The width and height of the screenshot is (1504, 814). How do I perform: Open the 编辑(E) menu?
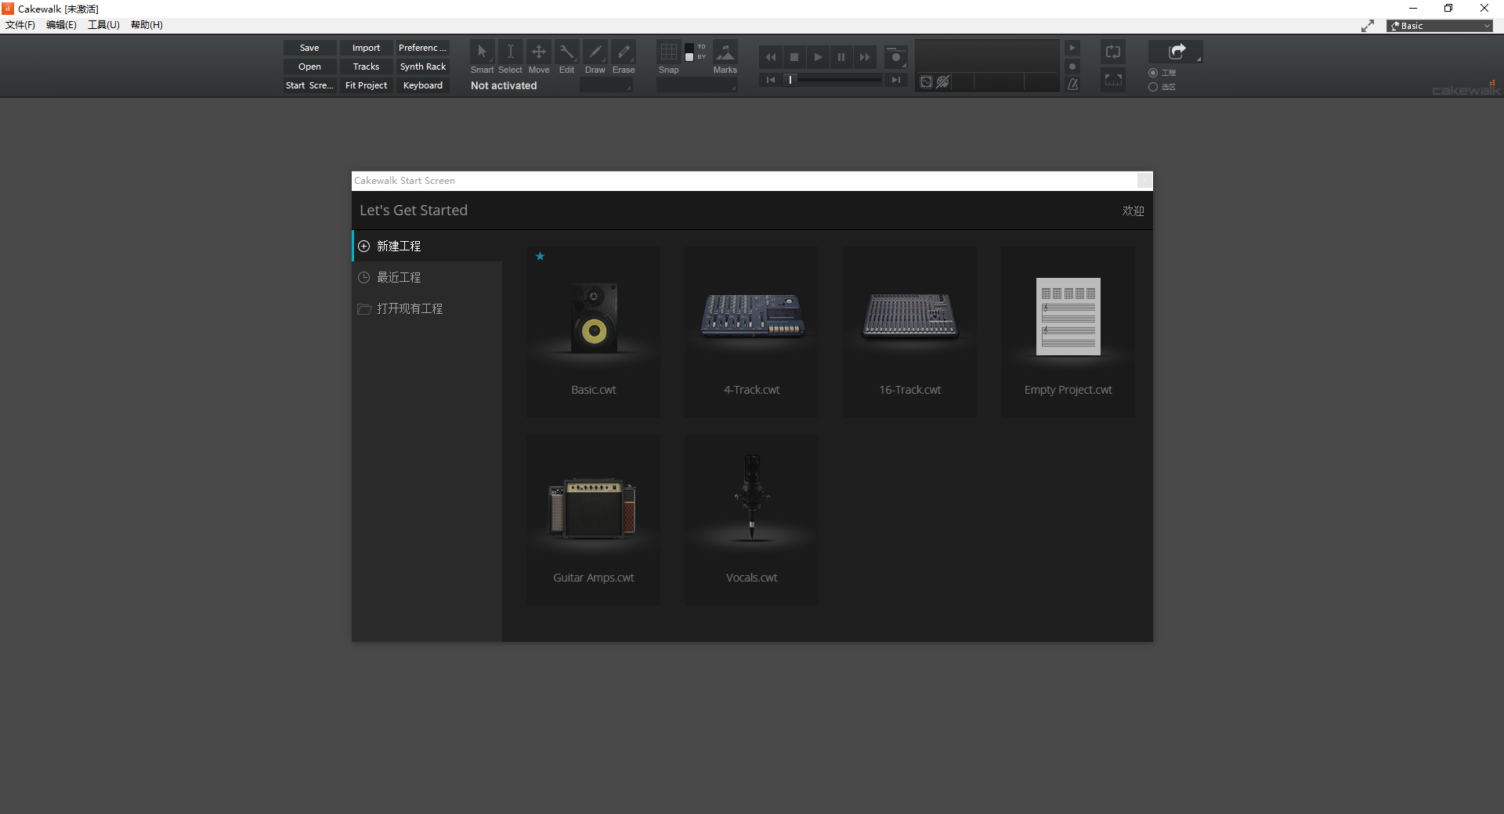(x=61, y=25)
